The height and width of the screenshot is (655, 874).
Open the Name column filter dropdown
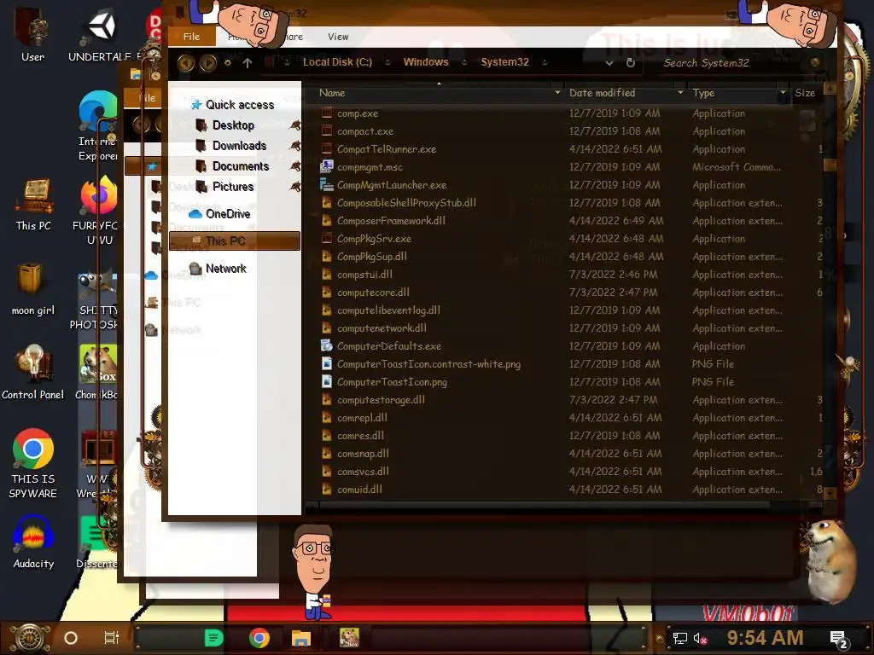pyautogui.click(x=557, y=92)
